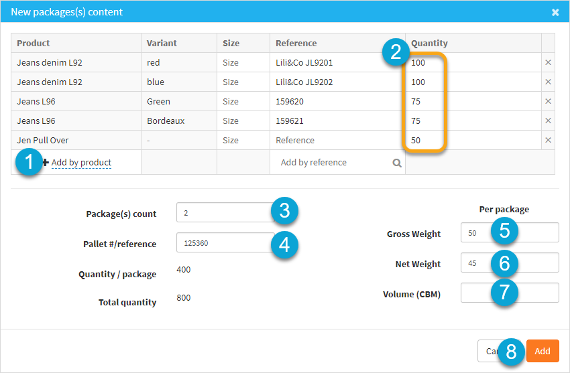Click the plus icon beside Add by product
570x373 pixels.
click(46, 163)
